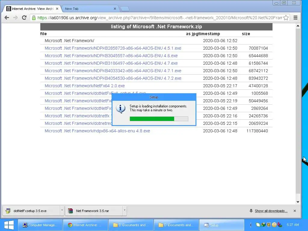Activate the Setup taskbar button
This screenshot has width=308, height=231.
[x=222, y=225]
